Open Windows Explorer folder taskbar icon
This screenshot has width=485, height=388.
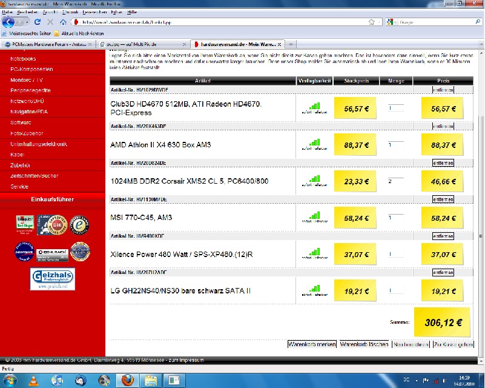(151, 381)
